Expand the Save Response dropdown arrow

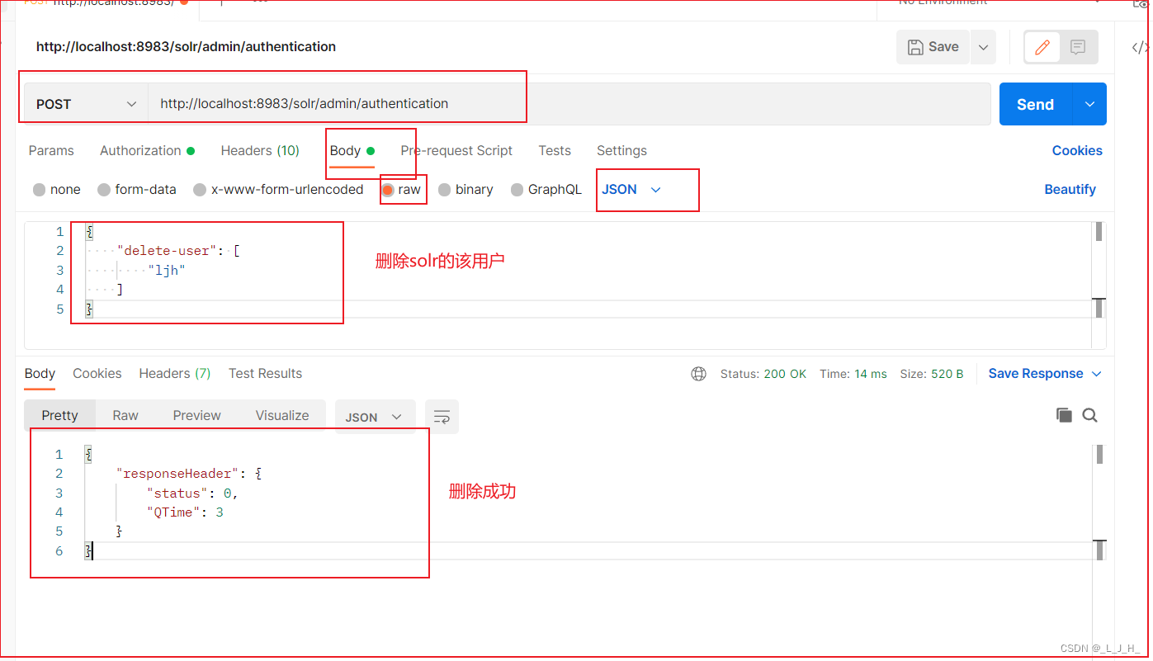tap(1097, 374)
